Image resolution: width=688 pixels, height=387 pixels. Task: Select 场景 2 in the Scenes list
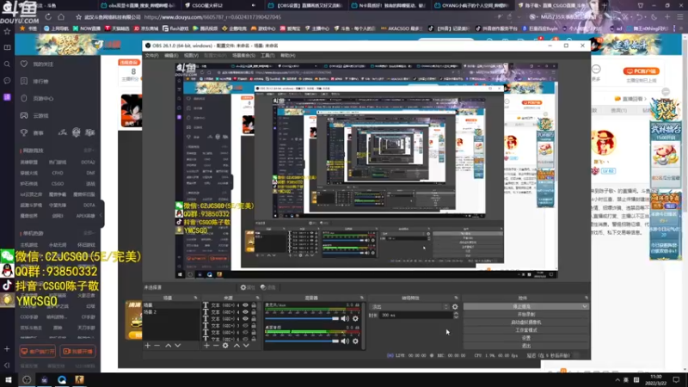170,312
